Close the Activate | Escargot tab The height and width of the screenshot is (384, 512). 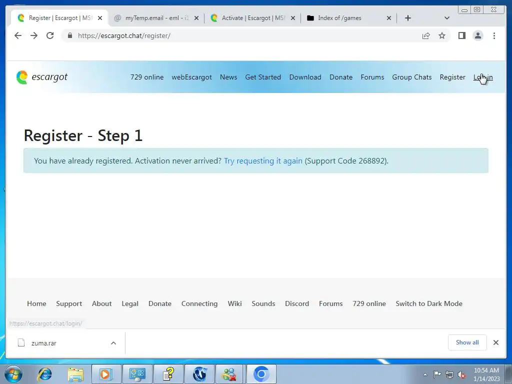click(293, 18)
